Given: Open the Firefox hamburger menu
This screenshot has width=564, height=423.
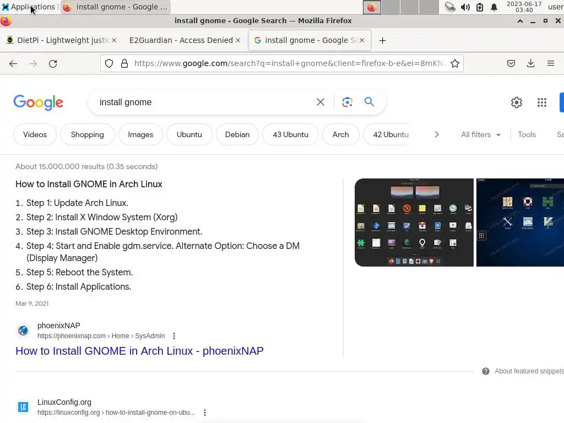Looking at the screenshot, I should click(x=550, y=64).
